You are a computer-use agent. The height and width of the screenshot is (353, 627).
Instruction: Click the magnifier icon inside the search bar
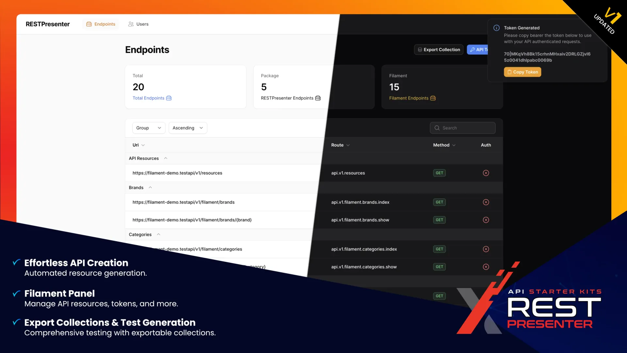click(437, 128)
